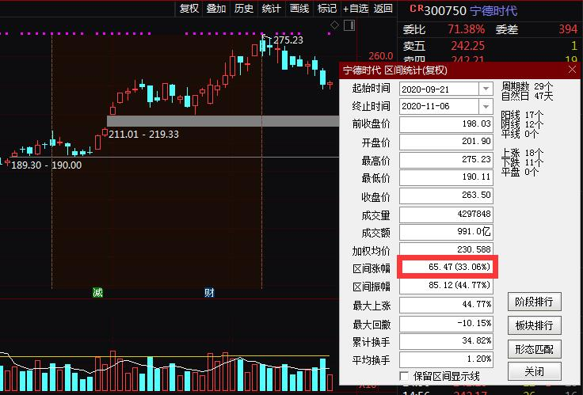The width and height of the screenshot is (583, 395).
Task: Select the 统计 toolbar item
Action: [x=272, y=8]
